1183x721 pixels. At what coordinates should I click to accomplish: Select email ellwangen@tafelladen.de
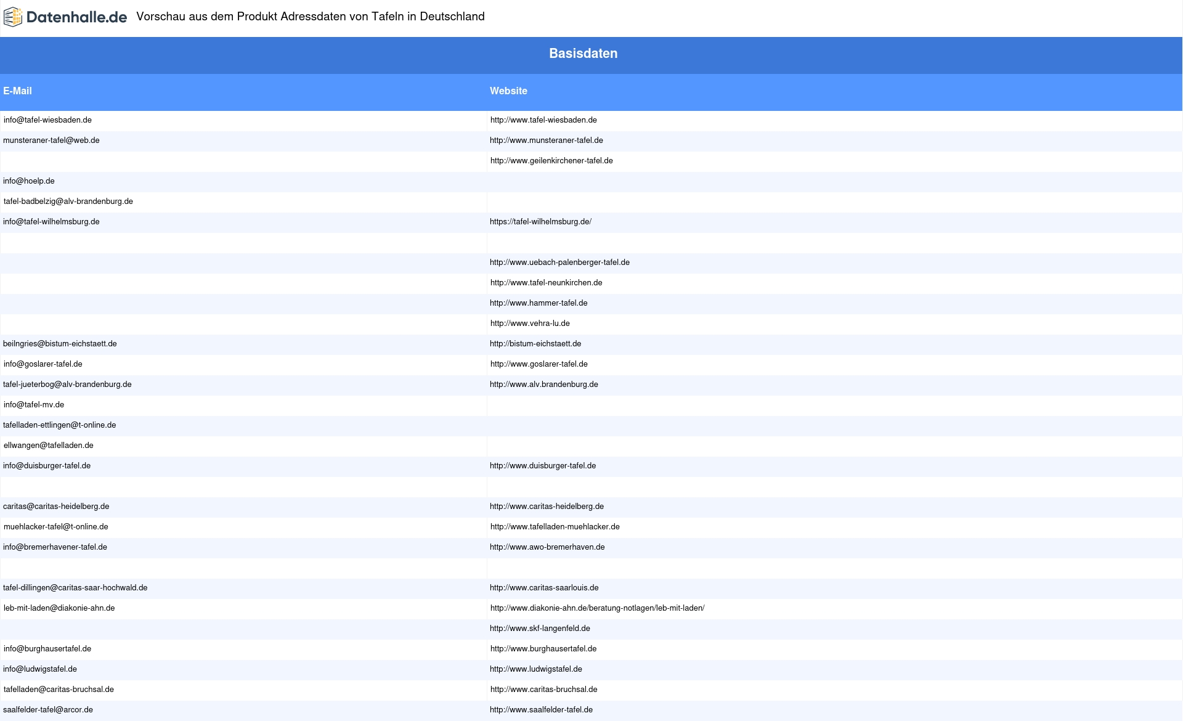pyautogui.click(x=49, y=446)
